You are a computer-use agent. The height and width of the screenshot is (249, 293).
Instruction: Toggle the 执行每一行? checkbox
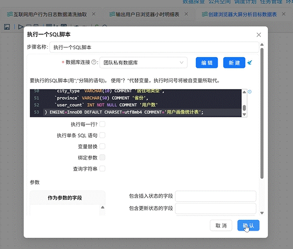tap(102, 124)
